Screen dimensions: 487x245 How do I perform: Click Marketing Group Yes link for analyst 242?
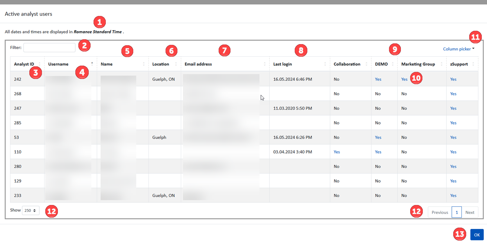pyautogui.click(x=404, y=79)
